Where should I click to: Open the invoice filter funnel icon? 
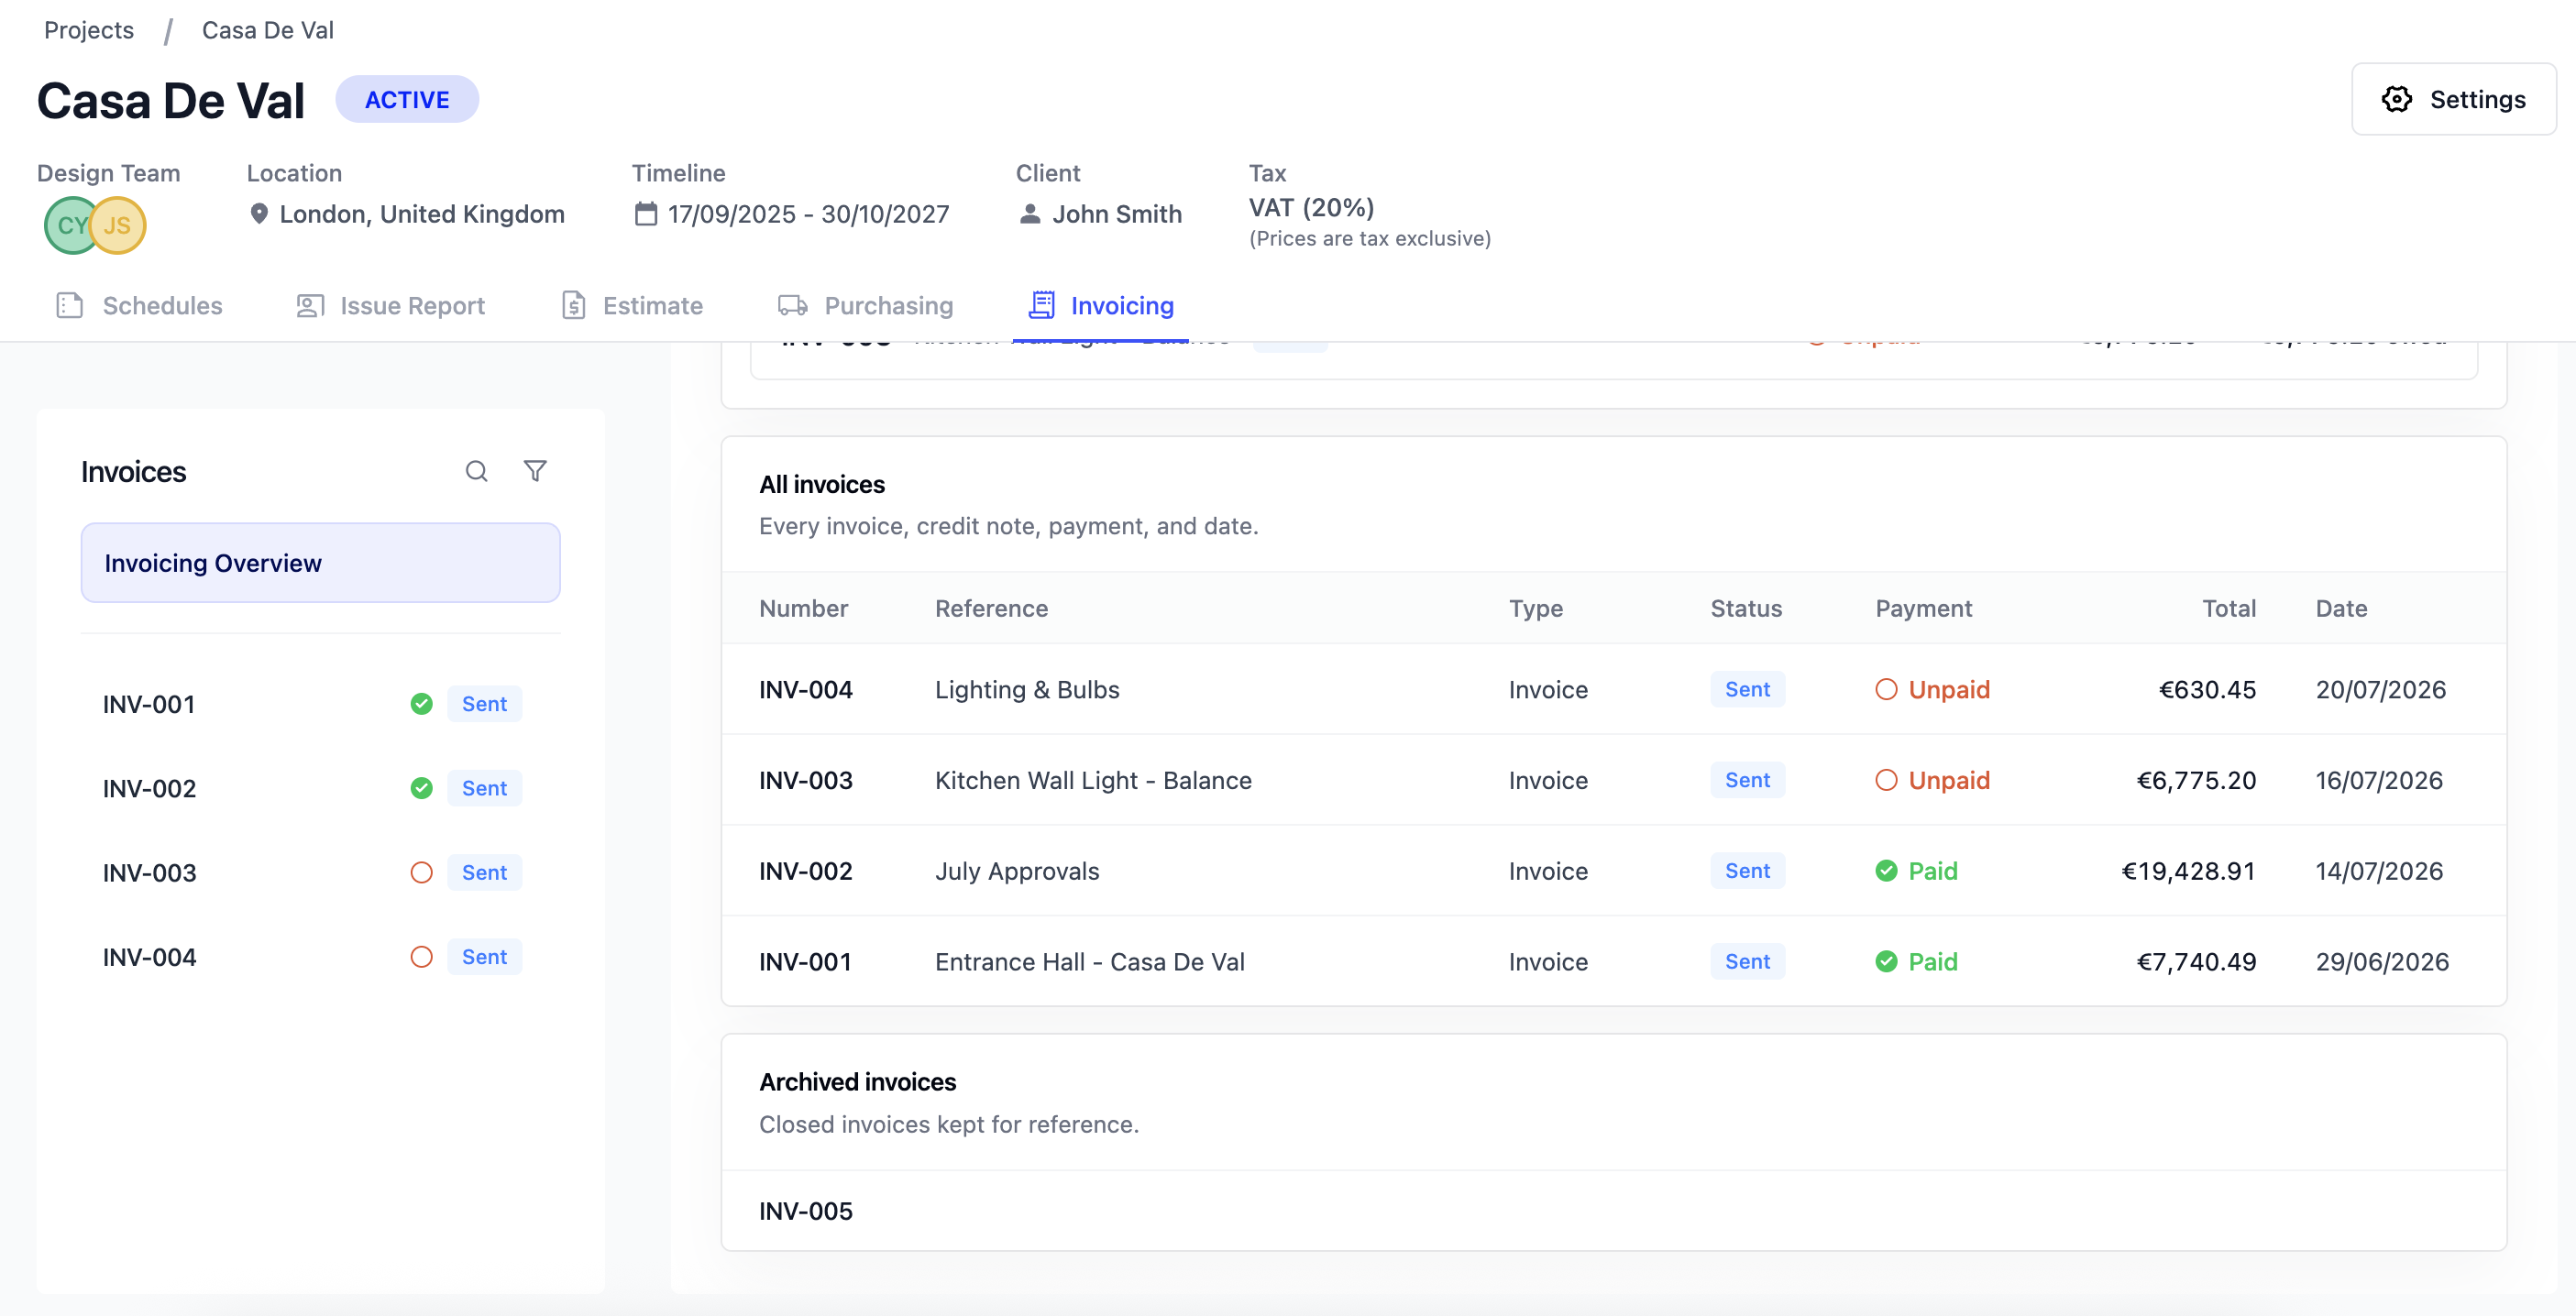coord(535,471)
